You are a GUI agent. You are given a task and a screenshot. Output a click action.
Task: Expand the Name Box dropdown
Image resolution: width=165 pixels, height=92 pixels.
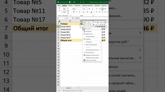coord(65,18)
